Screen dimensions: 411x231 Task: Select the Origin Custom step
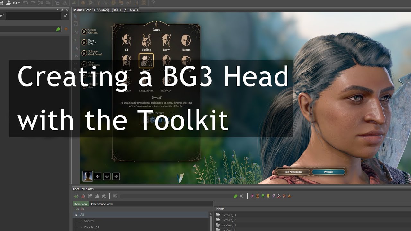89,31
